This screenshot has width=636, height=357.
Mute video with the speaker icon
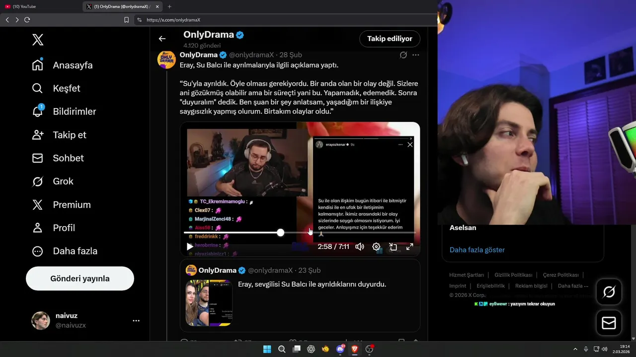click(360, 246)
